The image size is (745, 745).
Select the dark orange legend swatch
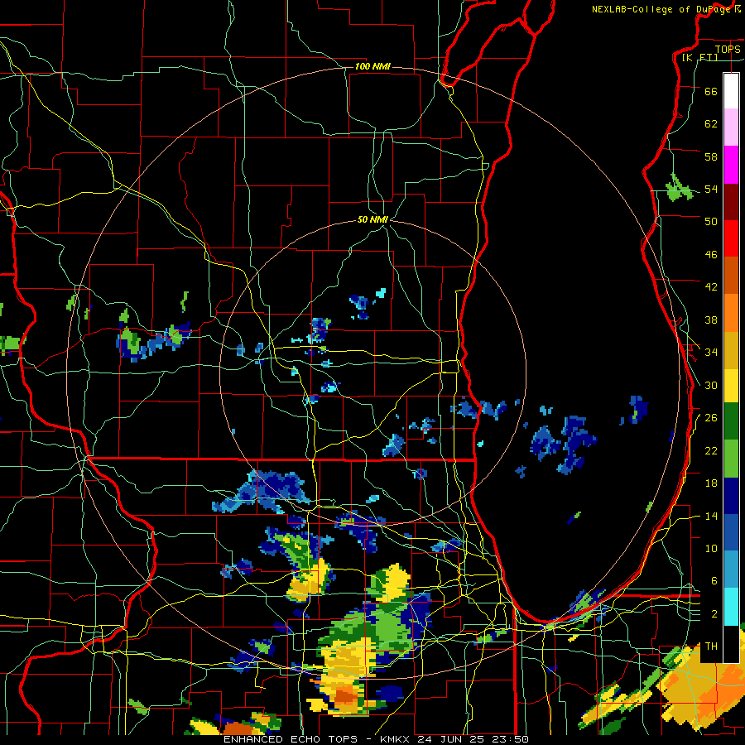point(731,275)
